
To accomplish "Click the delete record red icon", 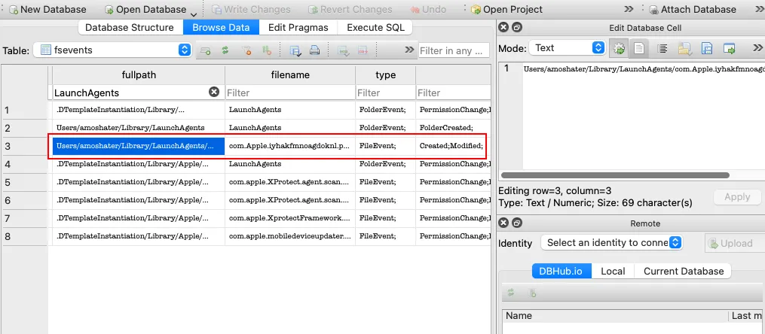I will click(x=363, y=50).
